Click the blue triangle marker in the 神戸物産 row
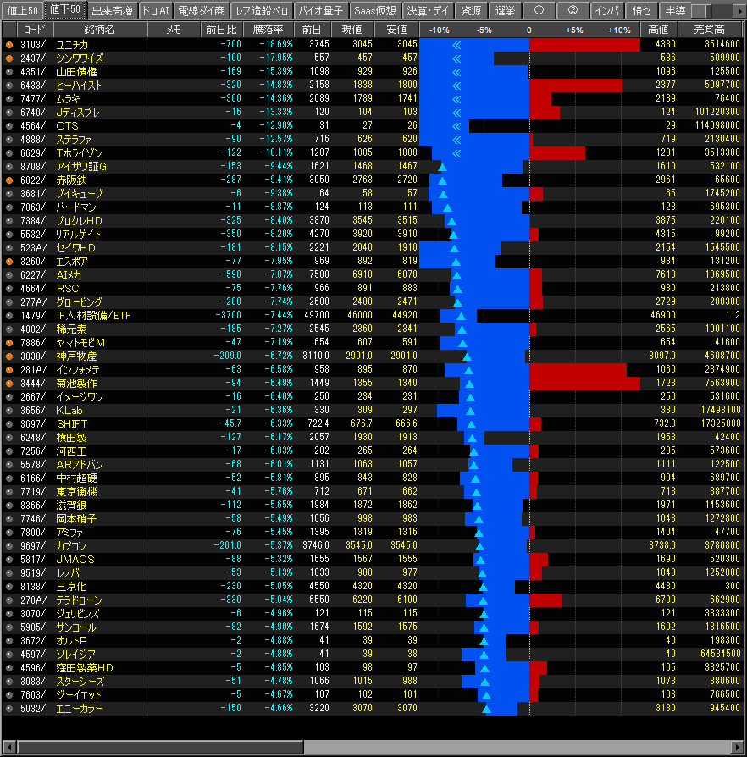The width and height of the screenshot is (747, 757). pos(467,356)
